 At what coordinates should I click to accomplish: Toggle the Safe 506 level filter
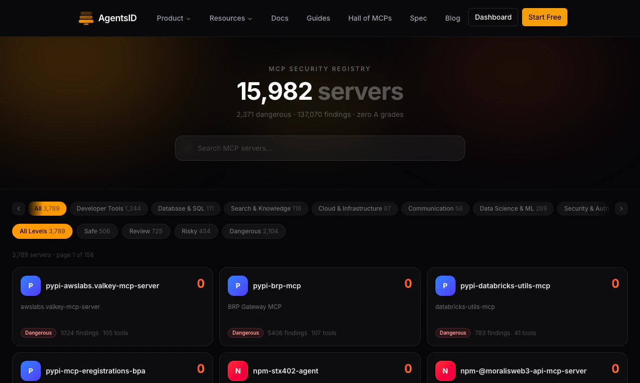[97, 231]
